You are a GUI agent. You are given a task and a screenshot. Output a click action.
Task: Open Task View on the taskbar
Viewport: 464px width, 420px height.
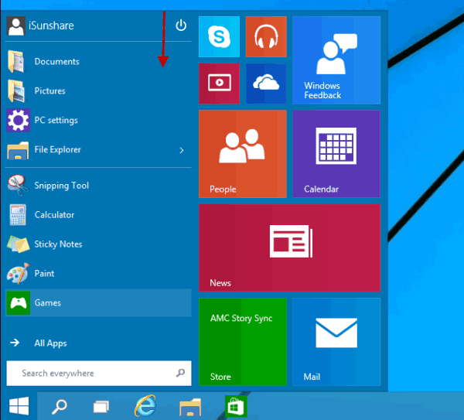[x=101, y=406]
